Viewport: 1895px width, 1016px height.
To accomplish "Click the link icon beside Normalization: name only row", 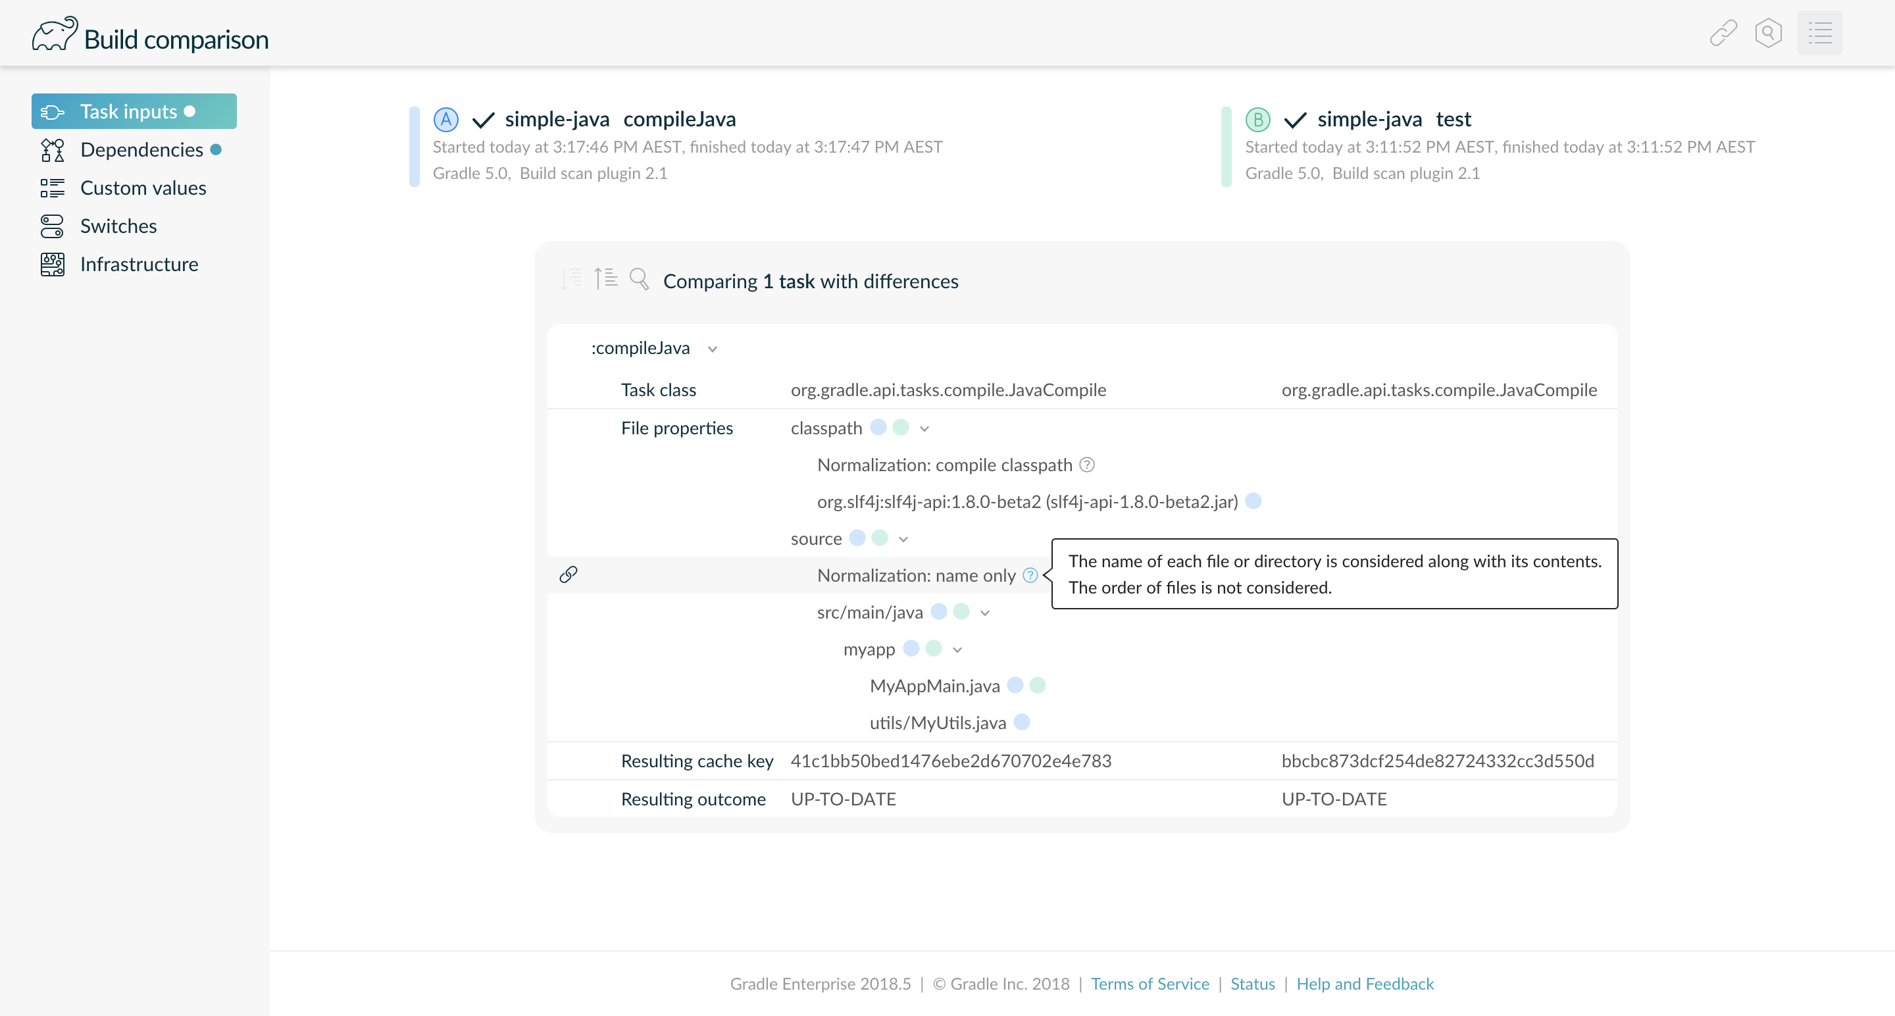I will tap(568, 574).
